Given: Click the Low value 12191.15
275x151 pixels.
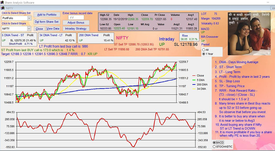Looking at the screenshot, I should (133, 28).
